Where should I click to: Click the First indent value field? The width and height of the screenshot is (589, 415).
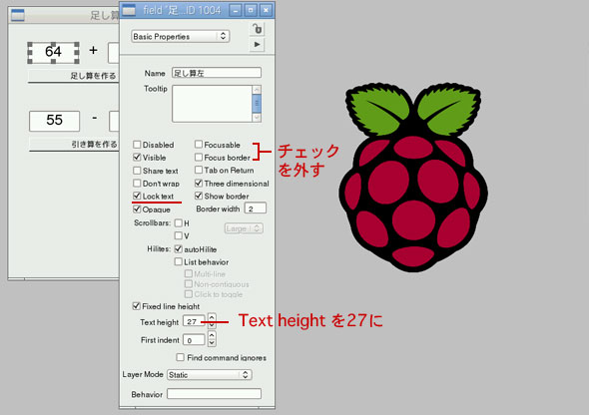click(194, 340)
